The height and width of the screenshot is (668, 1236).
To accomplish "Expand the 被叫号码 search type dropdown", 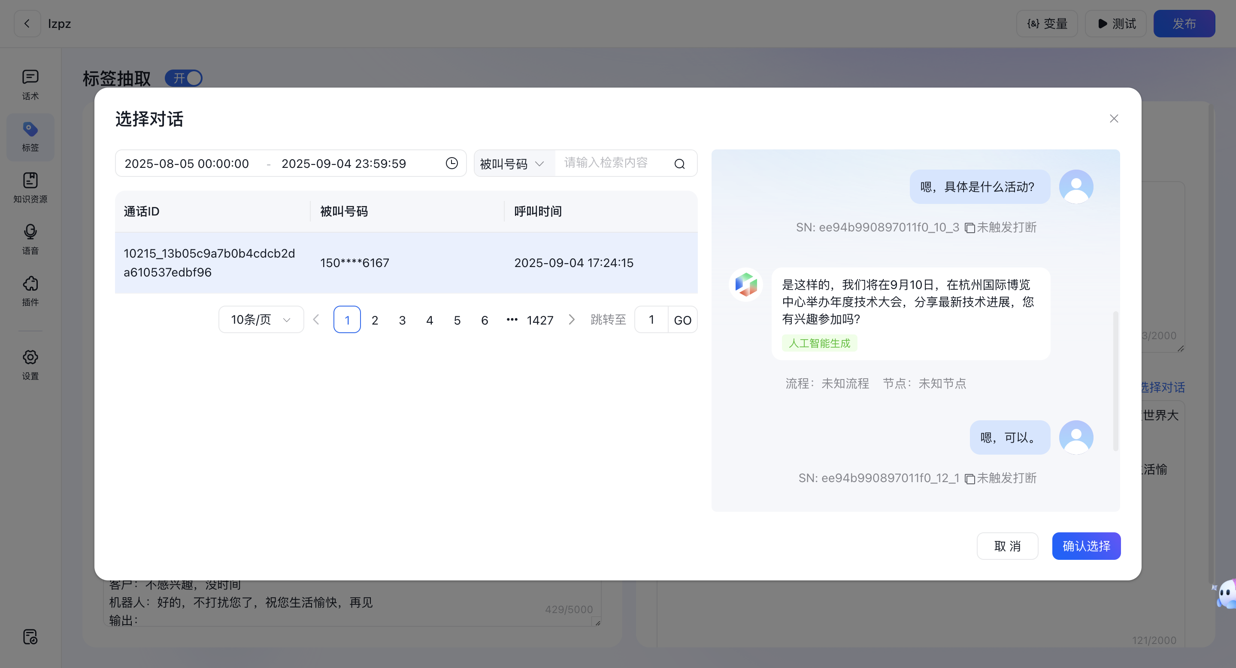I will point(512,164).
